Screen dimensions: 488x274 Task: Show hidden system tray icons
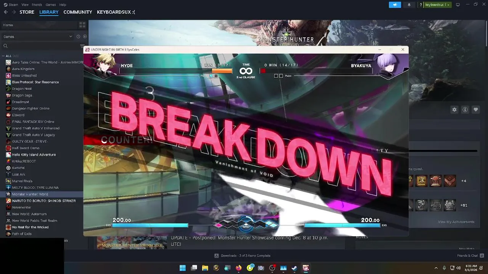tap(436, 268)
